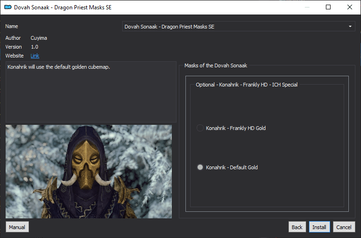Go Back to previous installer page
361x238 pixels.
pyautogui.click(x=297, y=227)
